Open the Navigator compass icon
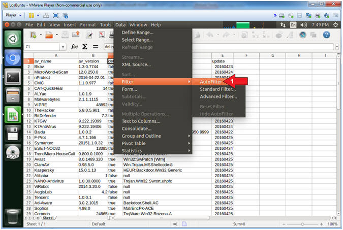The width and height of the screenshot is (343, 230). pyautogui.click(x=303, y=35)
